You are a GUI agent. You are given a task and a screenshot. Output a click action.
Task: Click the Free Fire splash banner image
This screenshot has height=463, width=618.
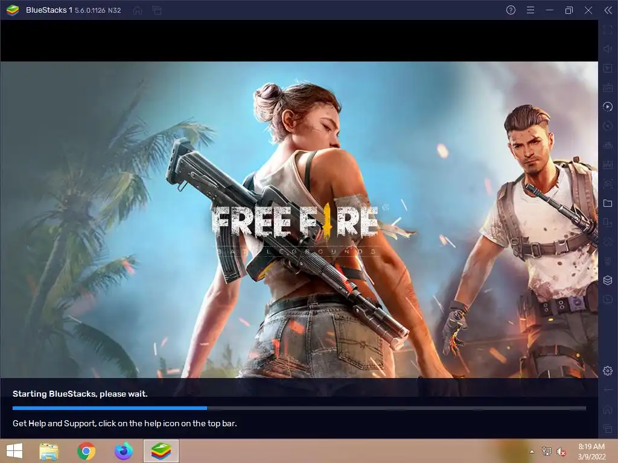[x=299, y=219]
